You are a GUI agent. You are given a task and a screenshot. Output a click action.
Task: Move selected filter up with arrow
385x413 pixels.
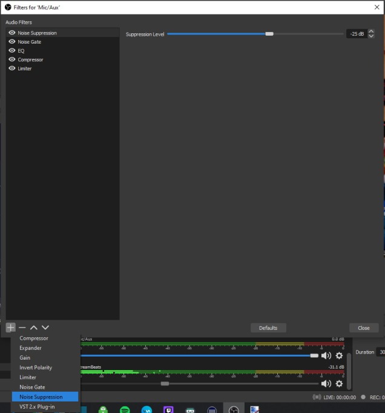coord(34,327)
